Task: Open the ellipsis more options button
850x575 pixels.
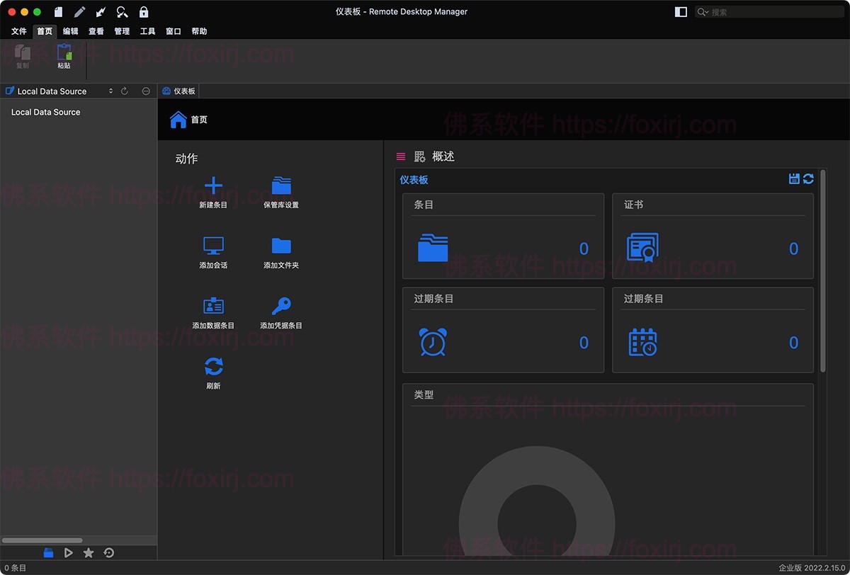Action: [146, 91]
